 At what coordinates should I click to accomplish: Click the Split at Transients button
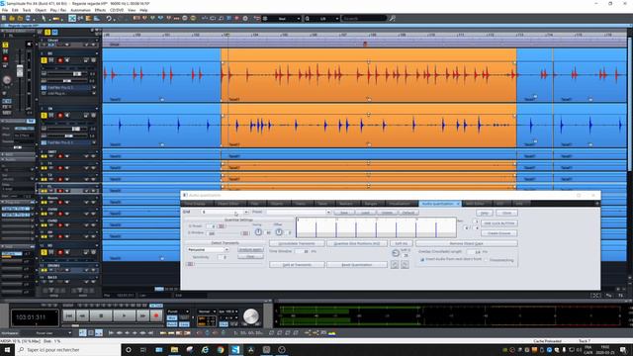[297, 265]
